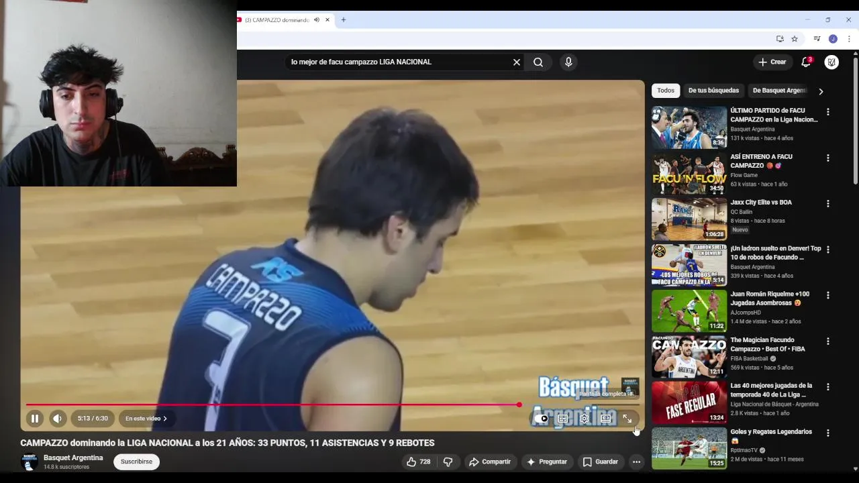Show more filter chips with arrow
The height and width of the screenshot is (483, 859).
[821, 91]
